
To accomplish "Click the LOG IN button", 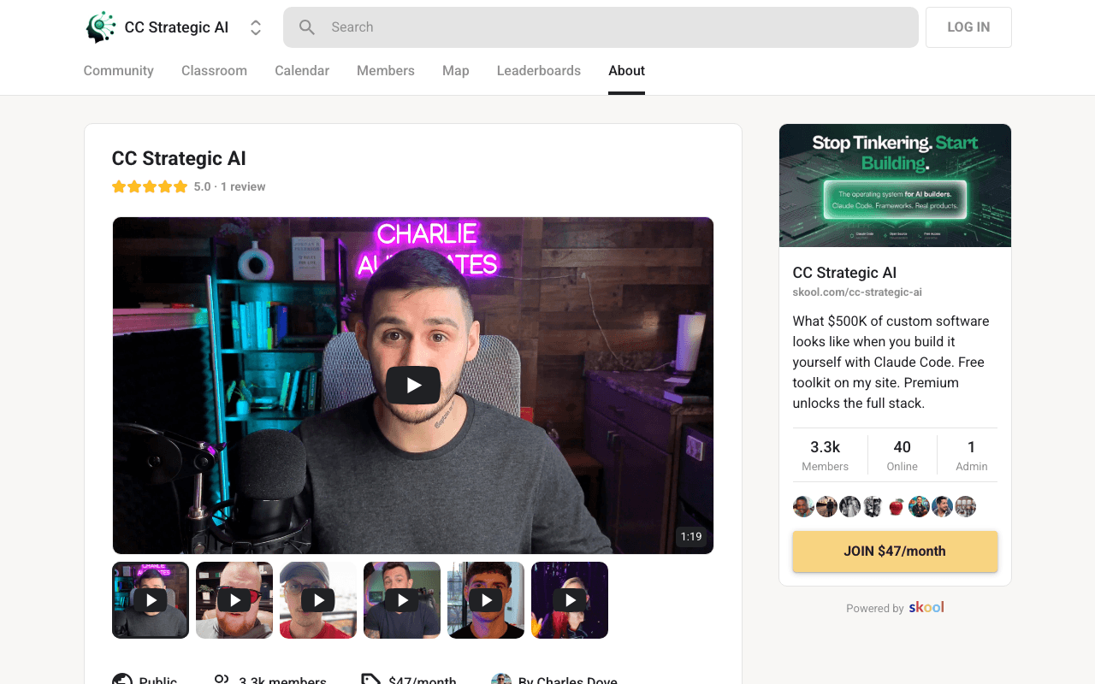I will (x=968, y=27).
